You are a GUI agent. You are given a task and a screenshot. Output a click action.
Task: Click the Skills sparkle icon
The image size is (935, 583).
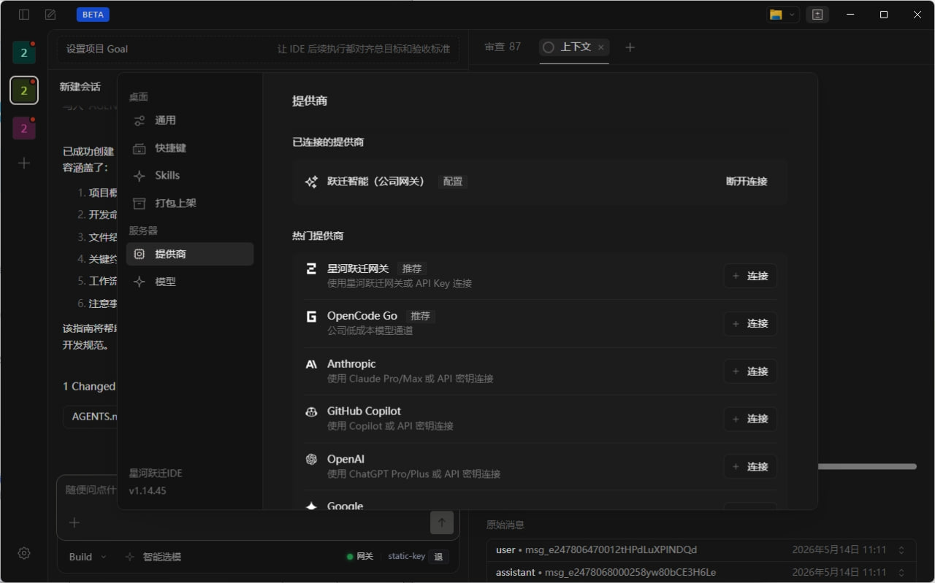pos(140,175)
